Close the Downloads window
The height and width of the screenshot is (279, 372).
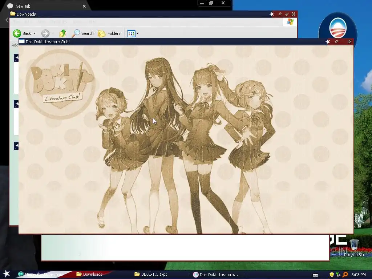pyautogui.click(x=293, y=14)
